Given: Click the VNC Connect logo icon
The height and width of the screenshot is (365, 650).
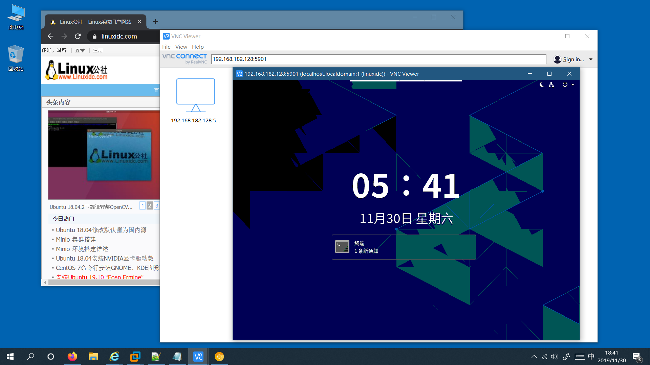Looking at the screenshot, I should (x=185, y=59).
